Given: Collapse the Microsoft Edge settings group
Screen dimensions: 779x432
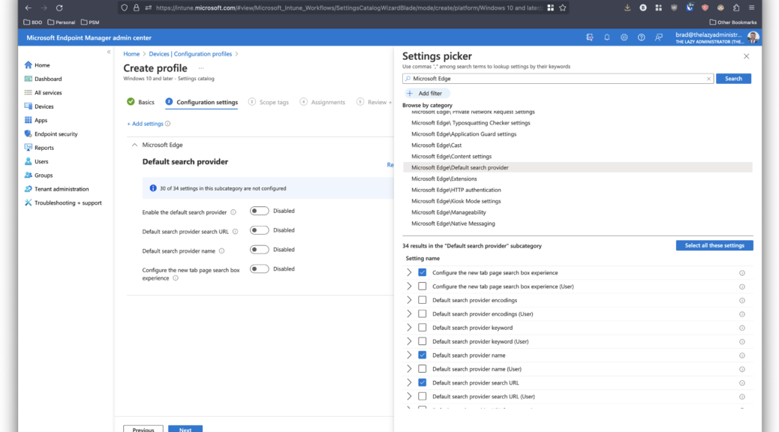Looking at the screenshot, I should [x=134, y=145].
